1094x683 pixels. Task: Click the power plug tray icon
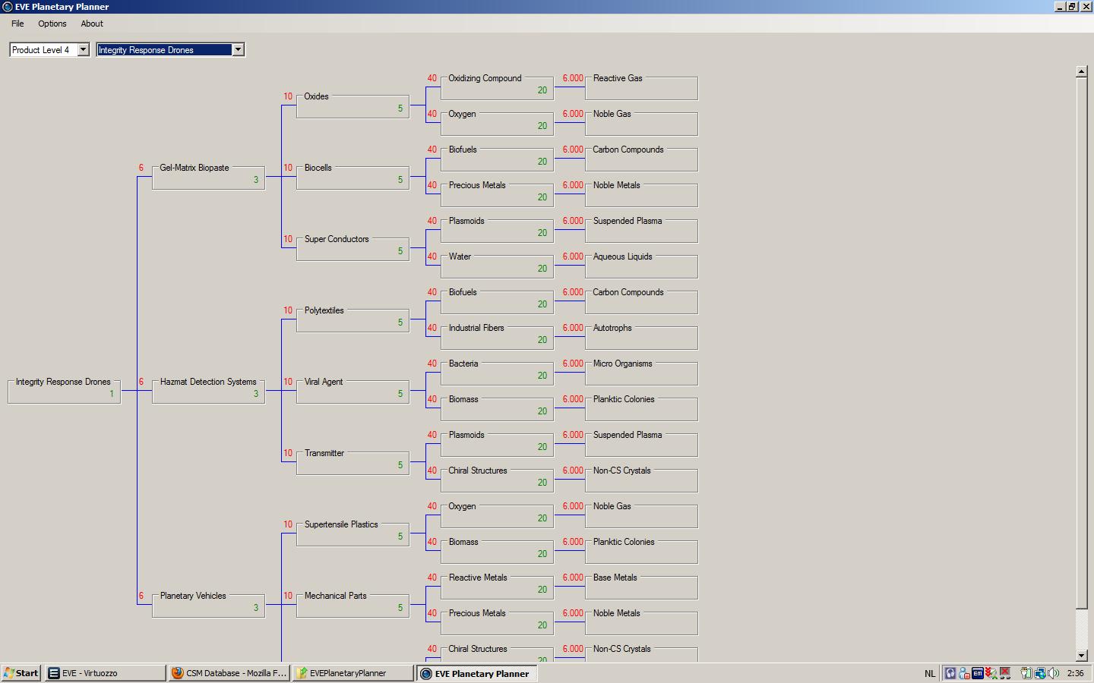click(x=1026, y=673)
